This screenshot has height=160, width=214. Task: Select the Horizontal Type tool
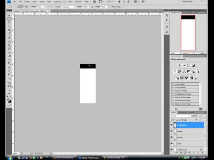pyautogui.click(x=9, y=71)
